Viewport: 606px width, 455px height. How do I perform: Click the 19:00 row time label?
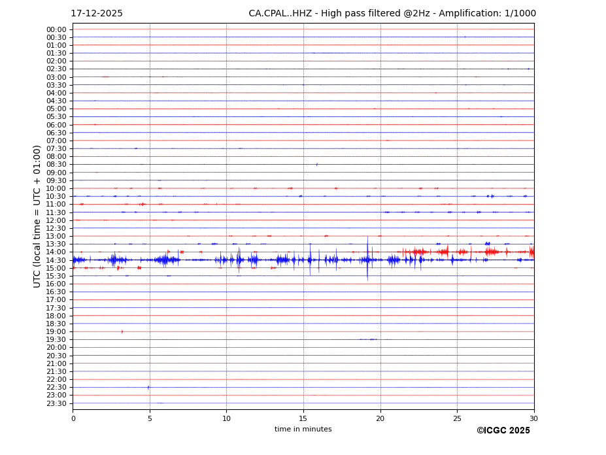(x=56, y=331)
